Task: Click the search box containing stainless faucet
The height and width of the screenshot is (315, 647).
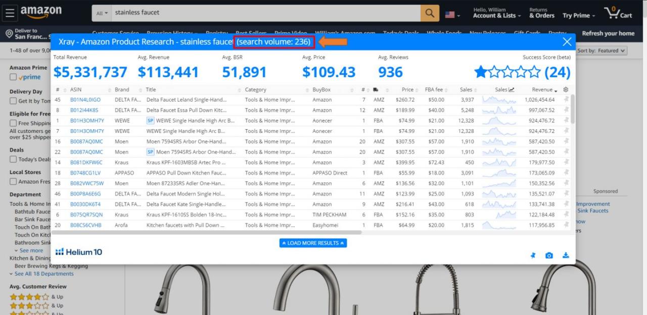Action: (266, 13)
